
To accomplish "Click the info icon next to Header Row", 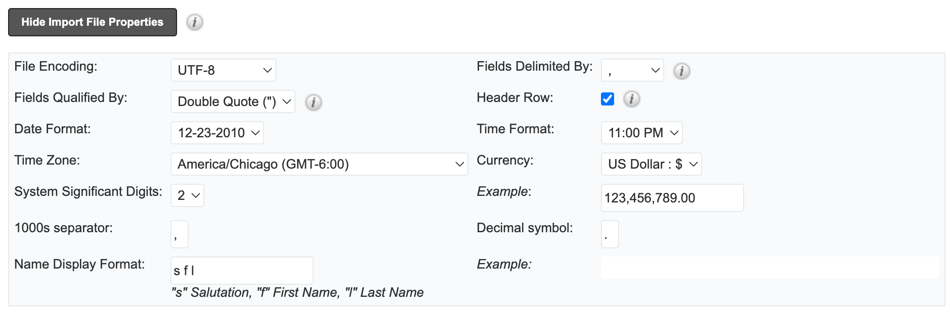I will [631, 99].
